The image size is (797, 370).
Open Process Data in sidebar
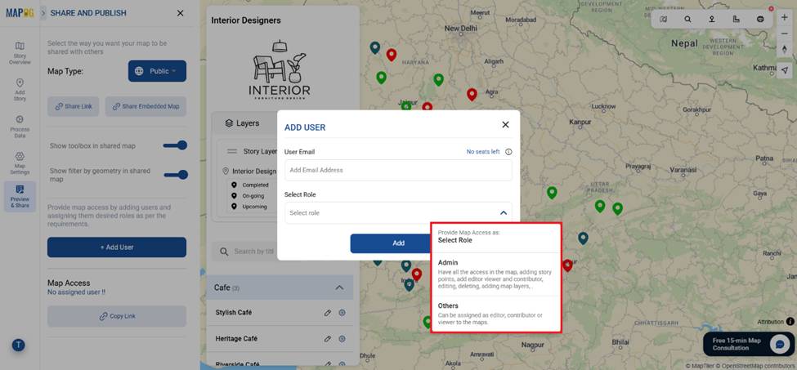pos(20,126)
